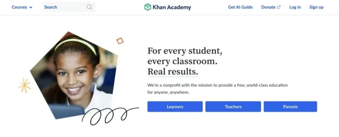The image size is (339, 137).
Task: Open the Get AI Guide link
Action: coord(240,7)
